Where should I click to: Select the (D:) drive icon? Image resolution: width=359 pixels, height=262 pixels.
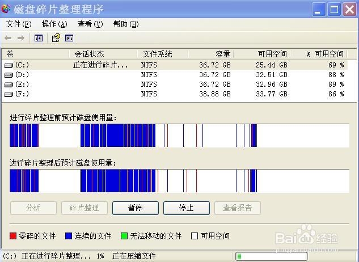pyautogui.click(x=9, y=75)
